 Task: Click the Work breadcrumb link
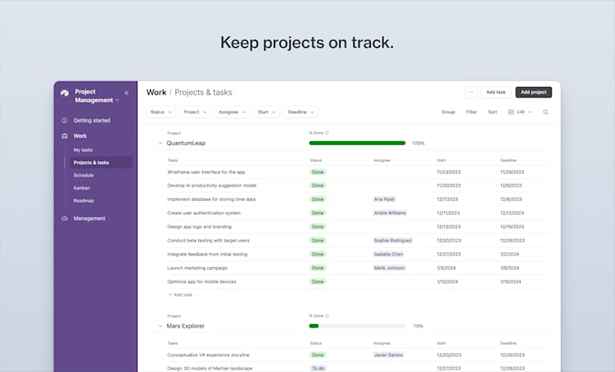pyautogui.click(x=156, y=92)
